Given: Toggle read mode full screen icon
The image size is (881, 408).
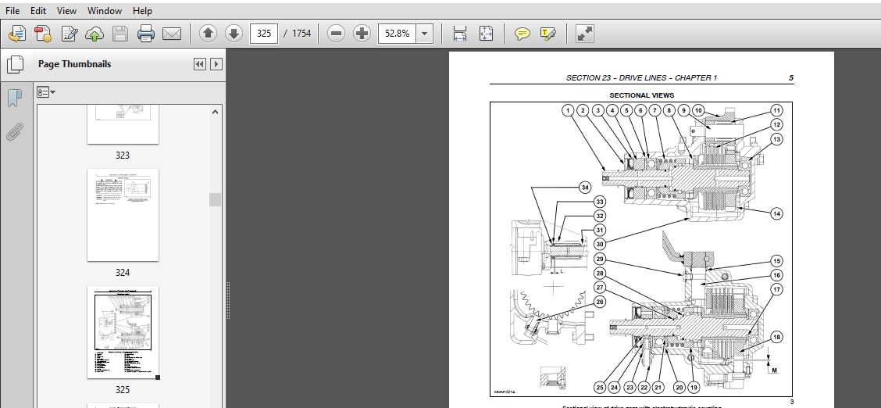Looking at the screenshot, I should point(585,34).
